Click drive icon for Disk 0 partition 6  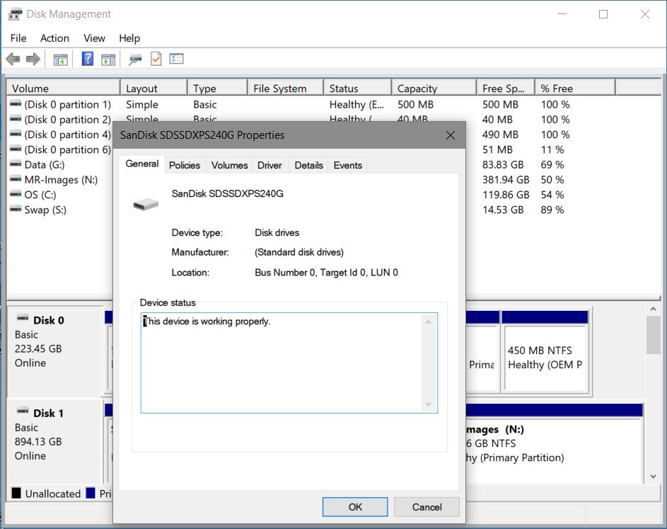point(16,149)
